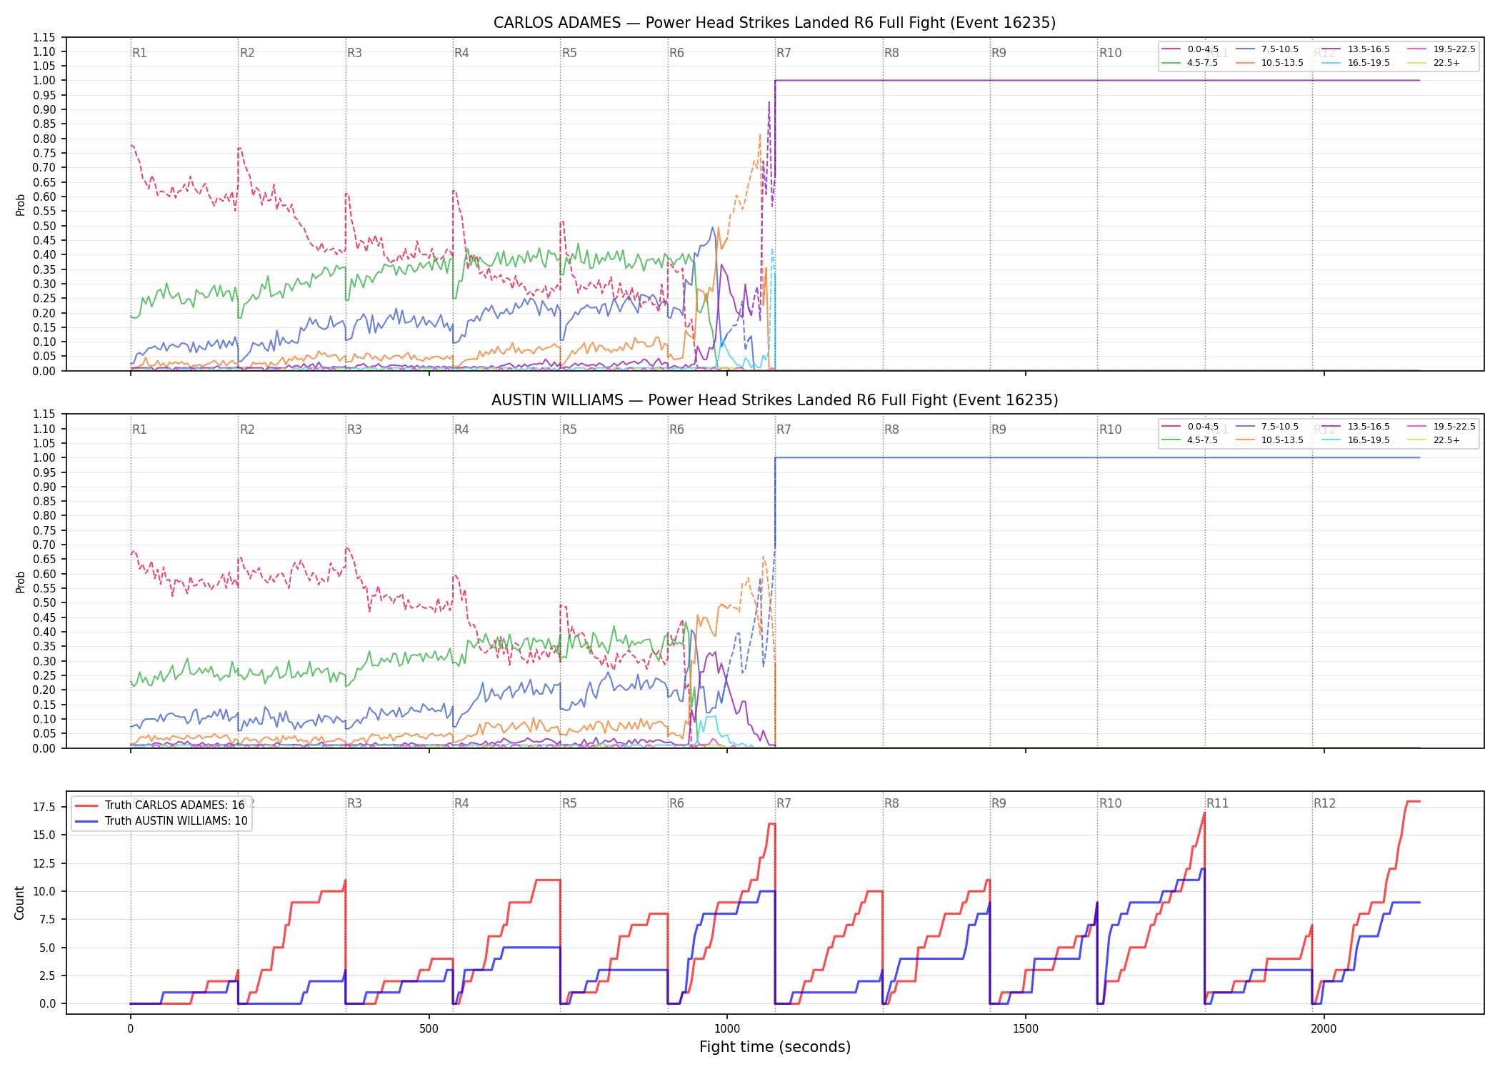This screenshot has height=1072, width=1500.
Task: Click the R7 round marker in the Count chart
Action: click(784, 803)
